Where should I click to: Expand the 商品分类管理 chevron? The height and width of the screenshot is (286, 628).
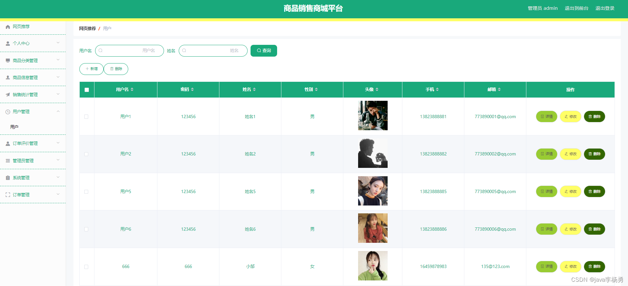coord(58,60)
